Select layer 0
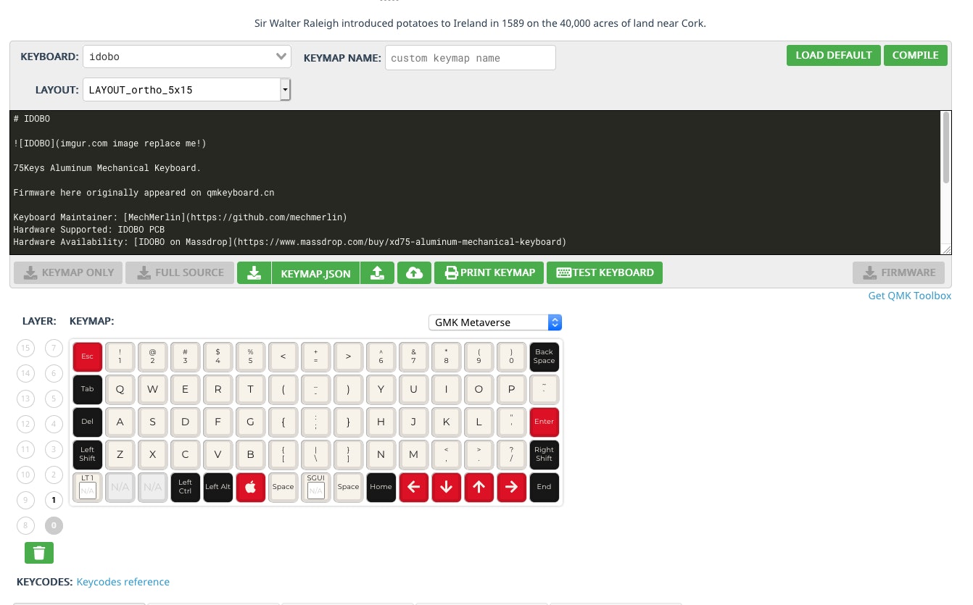This screenshot has width=973, height=605. pyautogui.click(x=54, y=525)
